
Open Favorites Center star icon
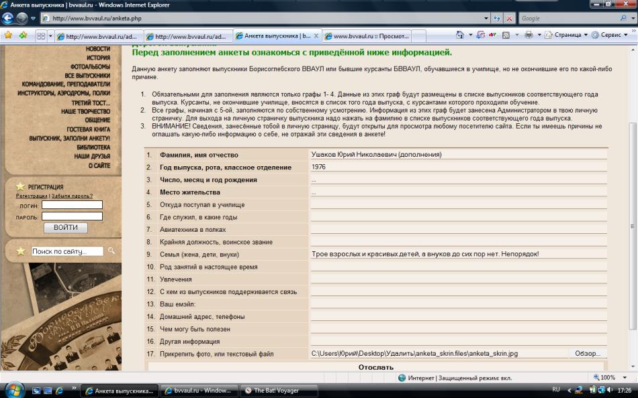(x=8, y=36)
